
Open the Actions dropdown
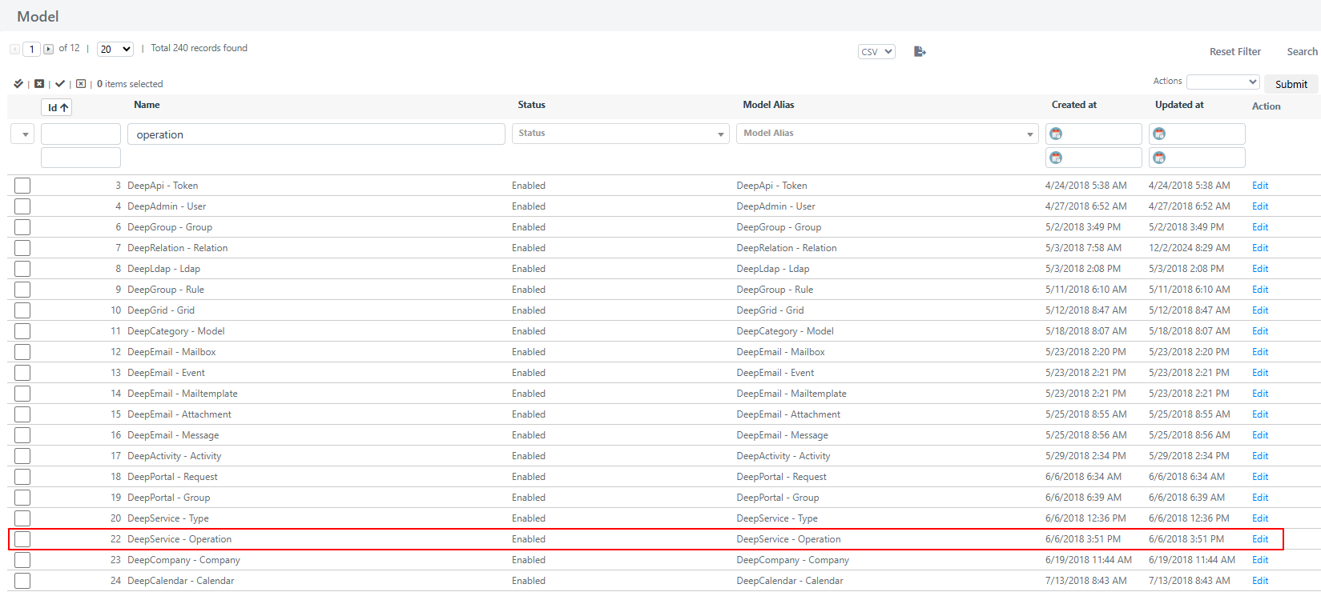point(1223,82)
